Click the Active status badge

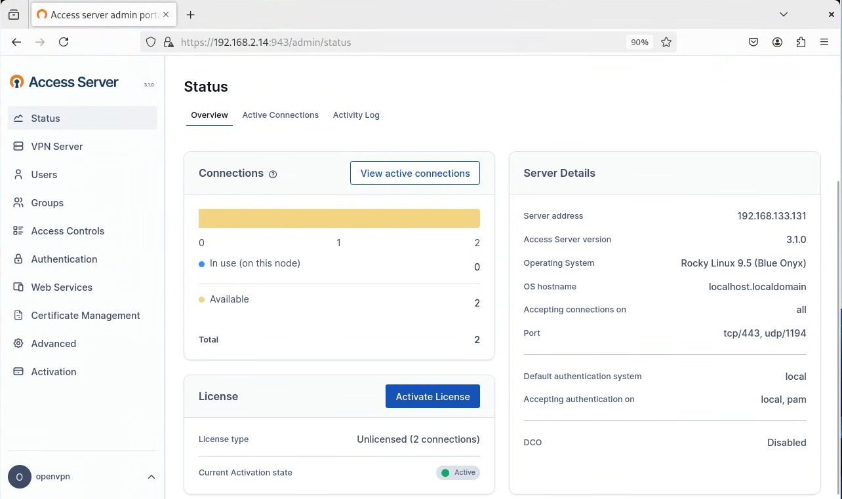pos(458,473)
